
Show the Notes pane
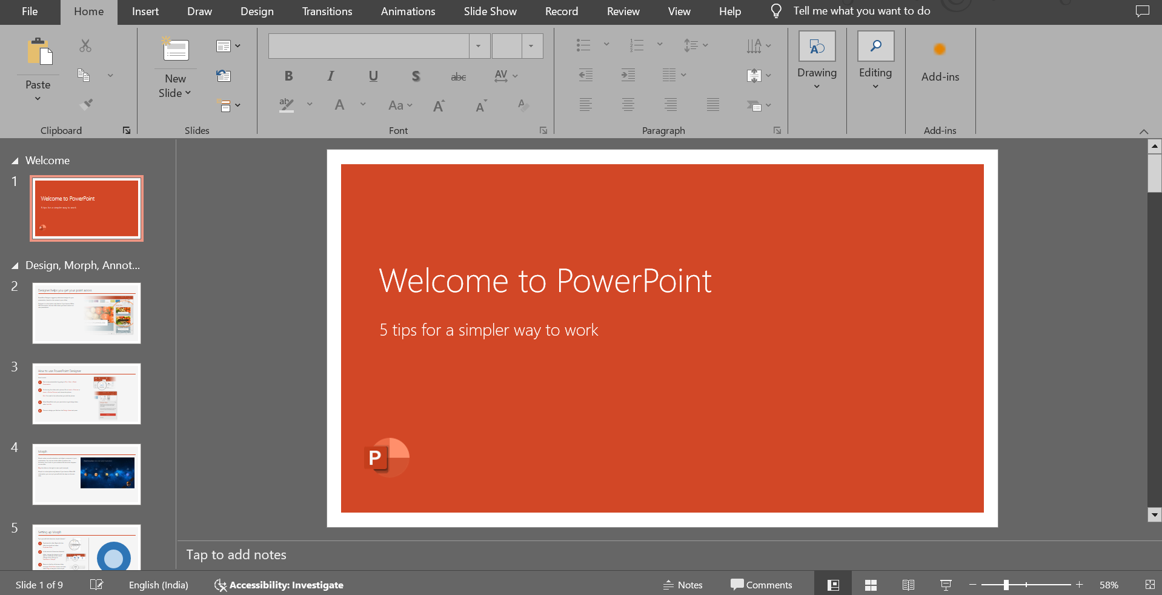coord(682,584)
